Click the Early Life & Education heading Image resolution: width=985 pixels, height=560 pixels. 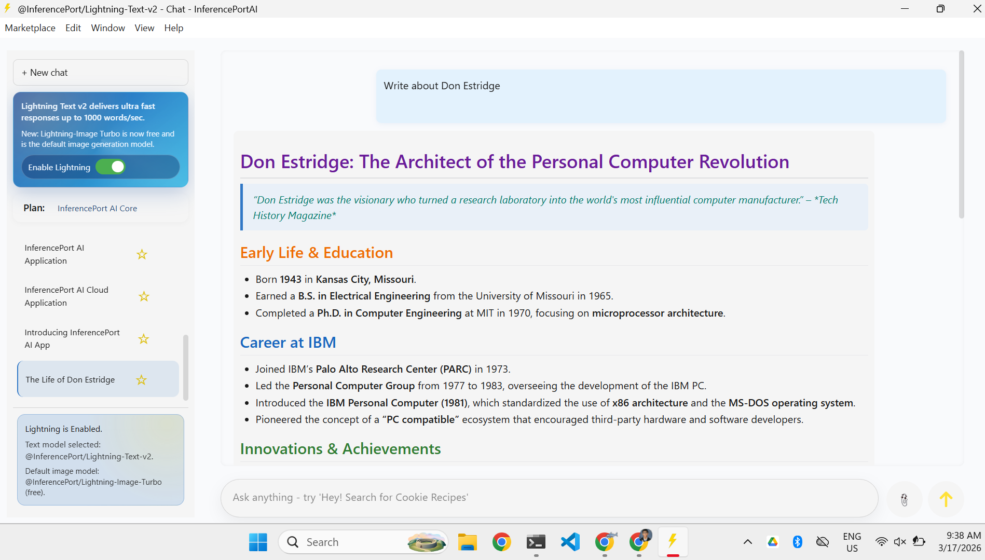(316, 253)
